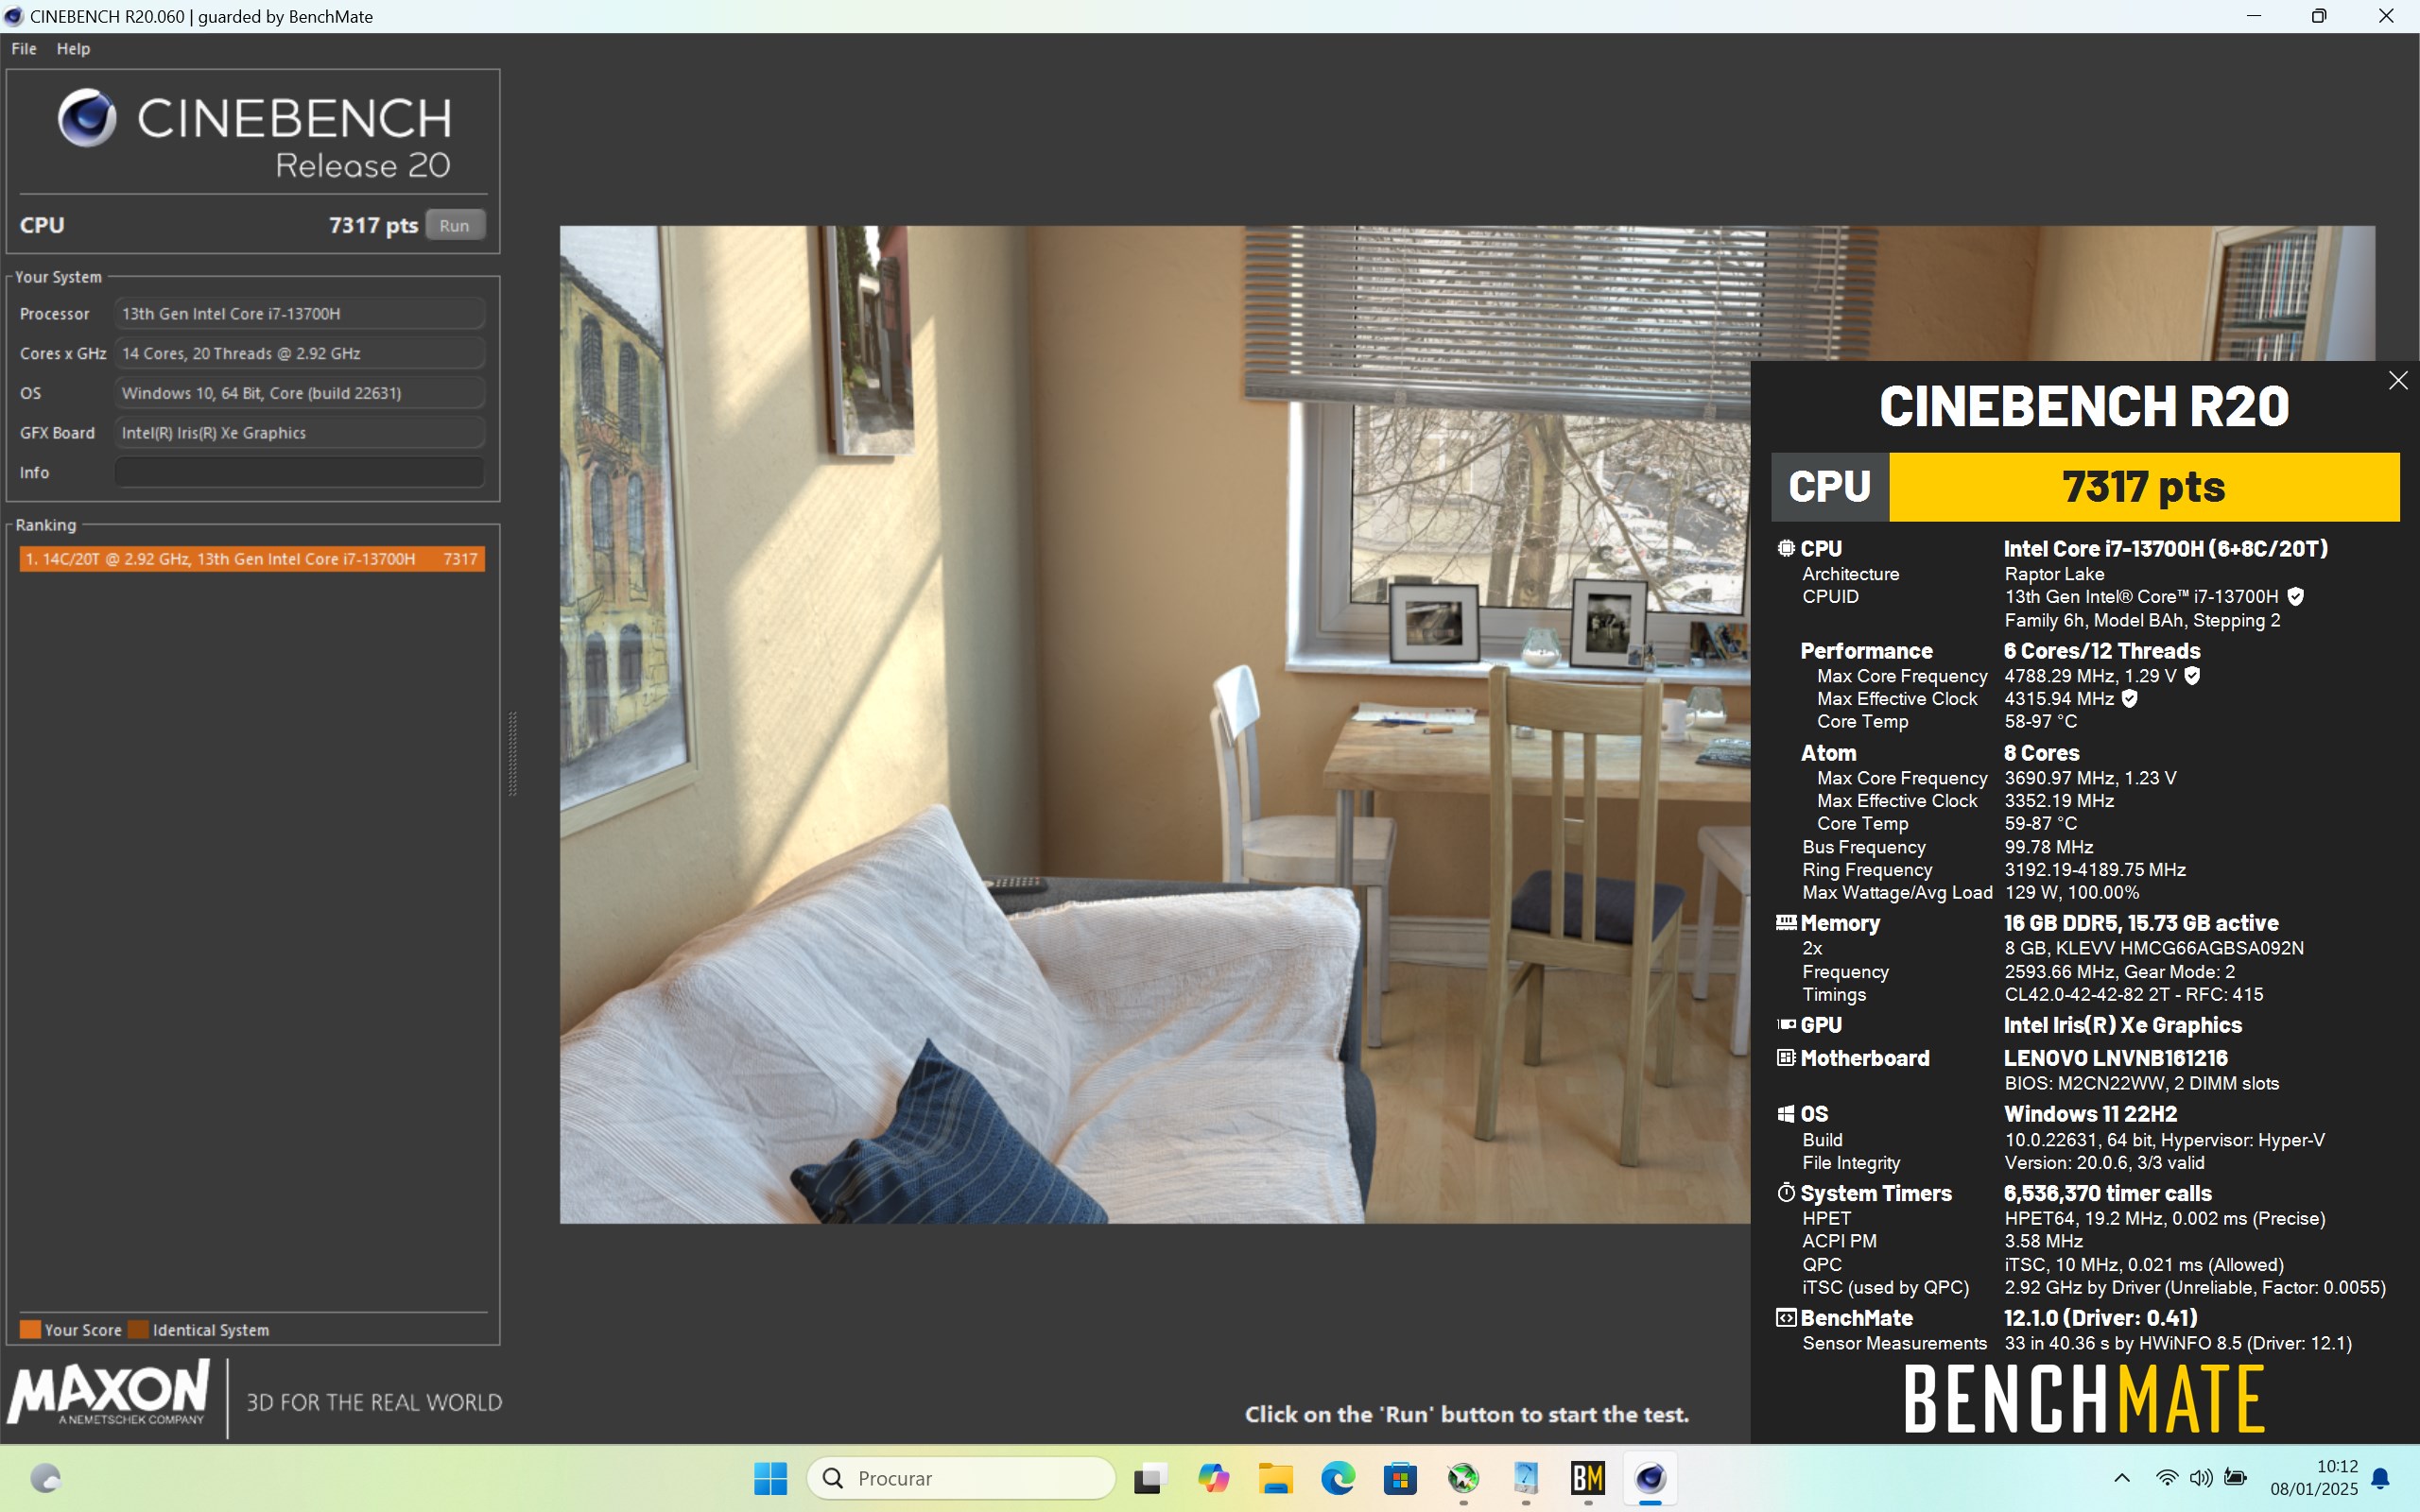Image resolution: width=2420 pixels, height=1512 pixels.
Task: Click the verified shield beside 4315.94 MHz
Action: [x=2130, y=699]
